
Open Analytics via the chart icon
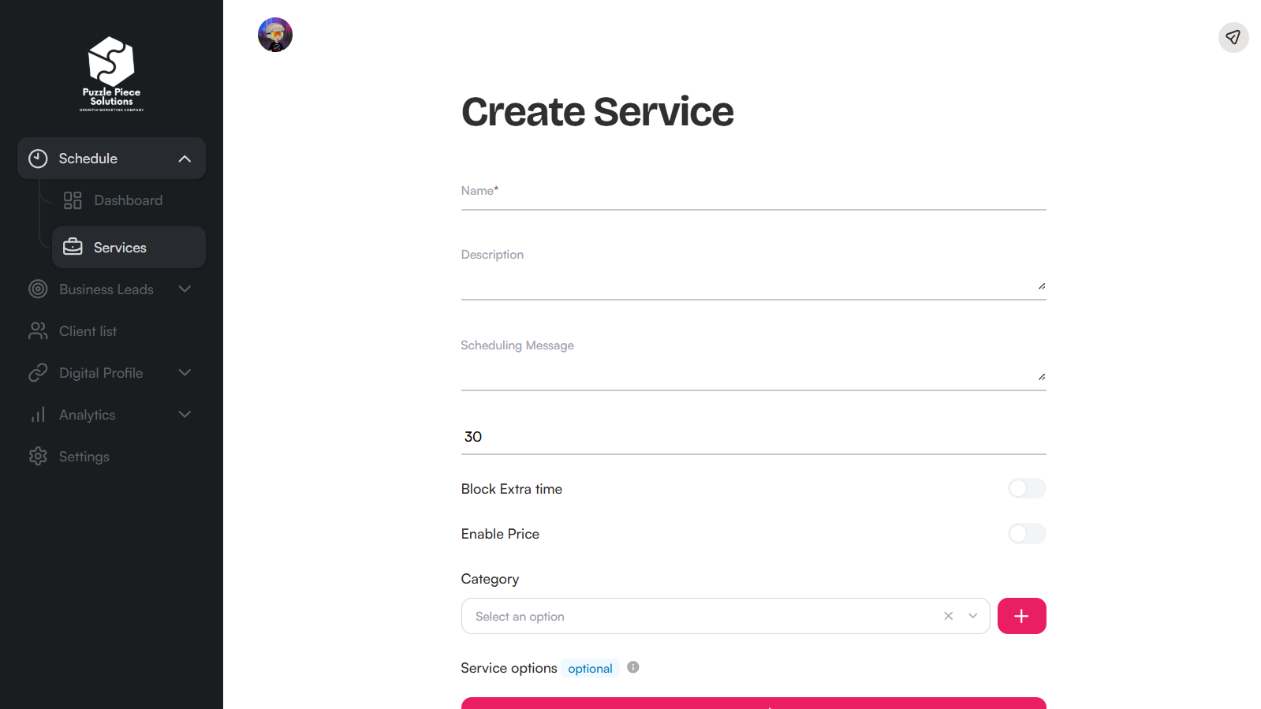(x=37, y=414)
